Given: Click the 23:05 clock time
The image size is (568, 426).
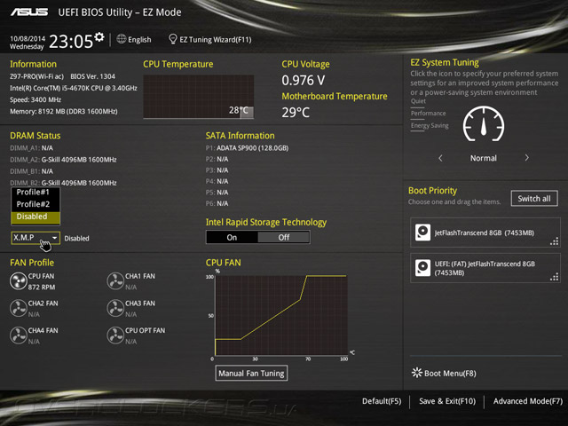Looking at the screenshot, I should 71,41.
